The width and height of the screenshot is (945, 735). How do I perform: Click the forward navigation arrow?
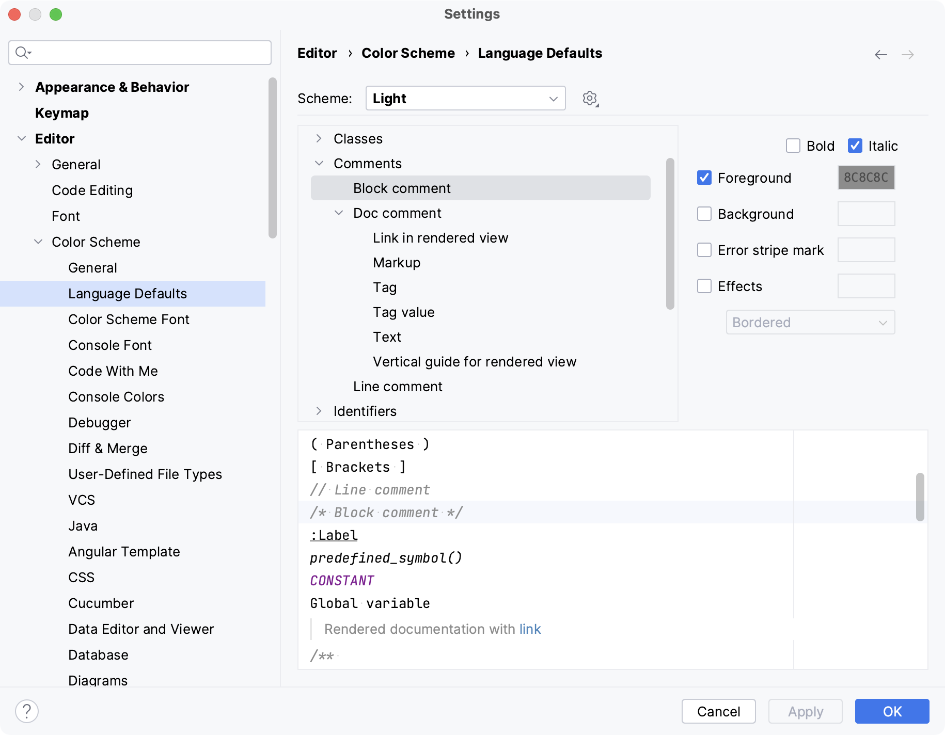tap(908, 54)
